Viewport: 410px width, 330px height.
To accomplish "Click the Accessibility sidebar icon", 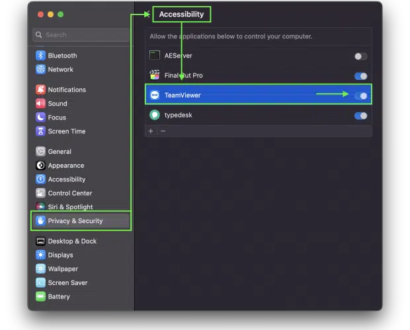I will 40,180.
